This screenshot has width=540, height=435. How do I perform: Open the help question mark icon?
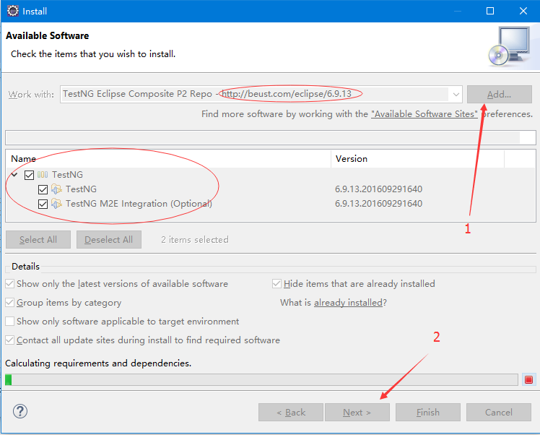point(20,411)
